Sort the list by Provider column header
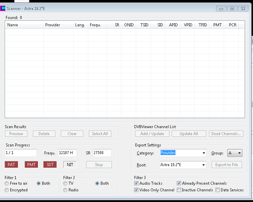253x202 pixels. (x=58, y=25)
